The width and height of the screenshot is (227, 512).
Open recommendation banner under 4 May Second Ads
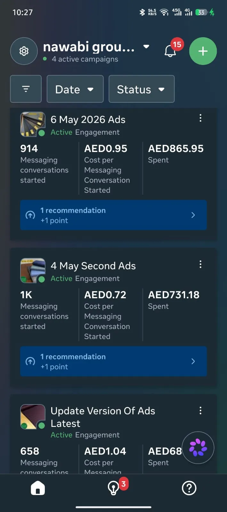click(113, 361)
